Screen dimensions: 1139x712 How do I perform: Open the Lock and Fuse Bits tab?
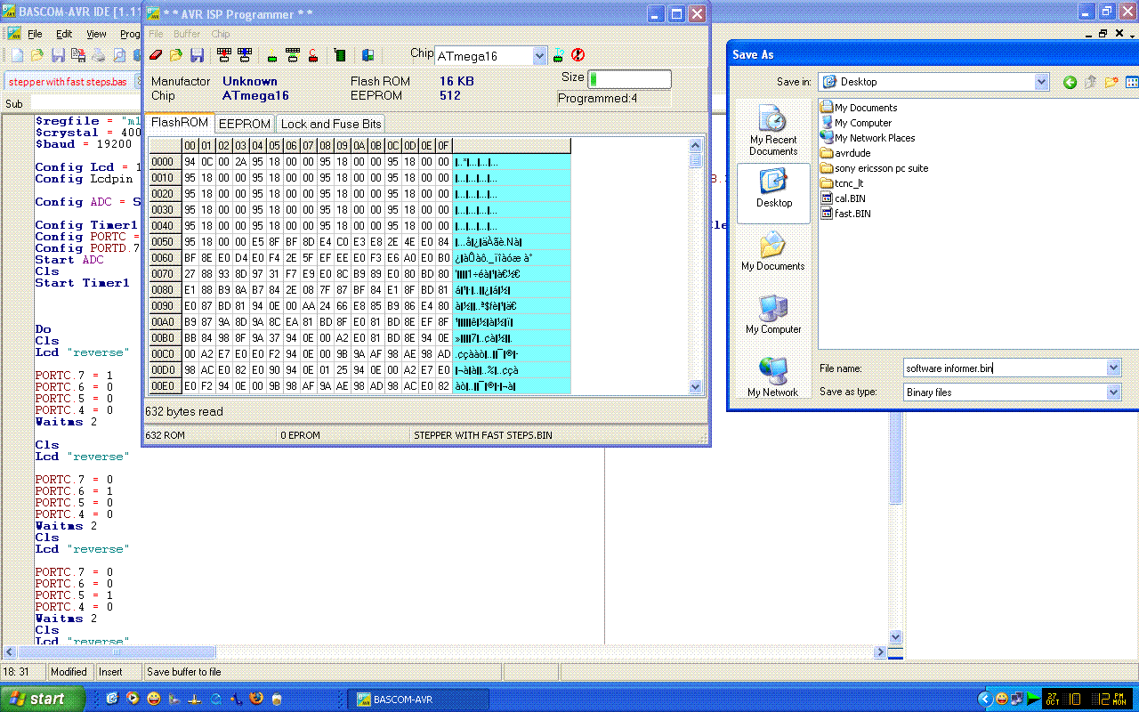(x=331, y=124)
